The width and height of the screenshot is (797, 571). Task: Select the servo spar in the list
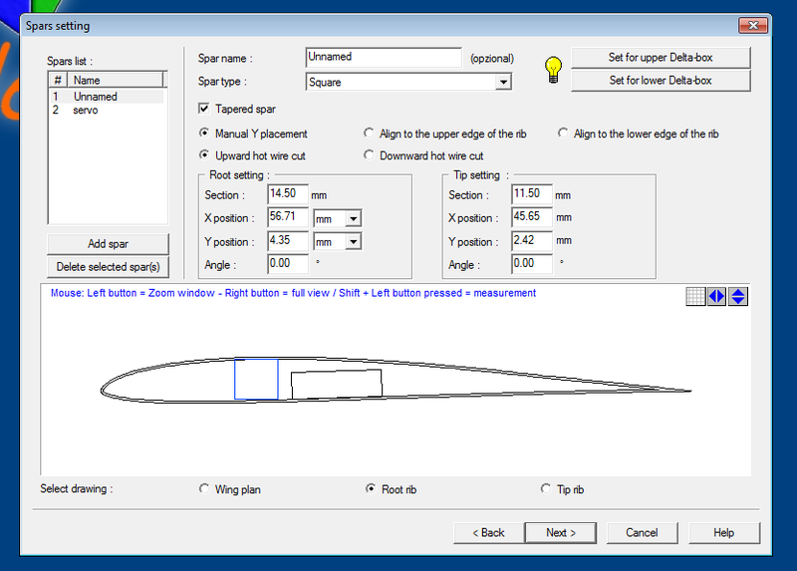point(86,111)
